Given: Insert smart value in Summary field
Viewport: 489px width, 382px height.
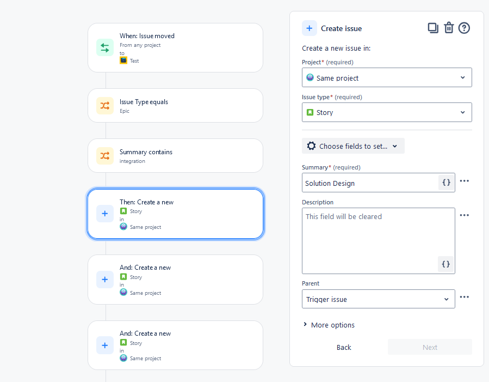Looking at the screenshot, I should pos(446,183).
